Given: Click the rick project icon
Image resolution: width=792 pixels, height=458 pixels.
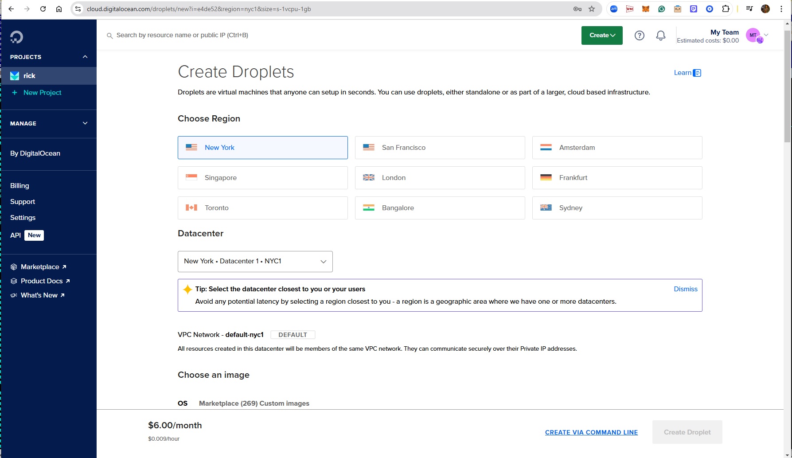Looking at the screenshot, I should click(15, 76).
